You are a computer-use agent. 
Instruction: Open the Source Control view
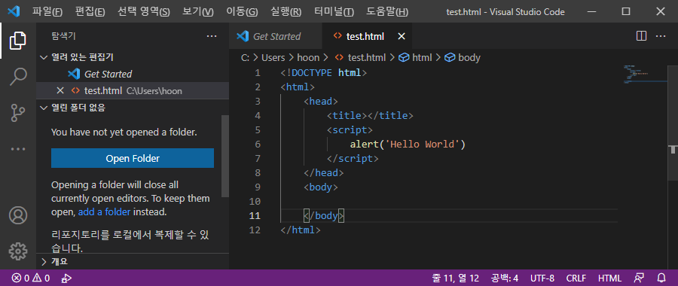click(18, 113)
